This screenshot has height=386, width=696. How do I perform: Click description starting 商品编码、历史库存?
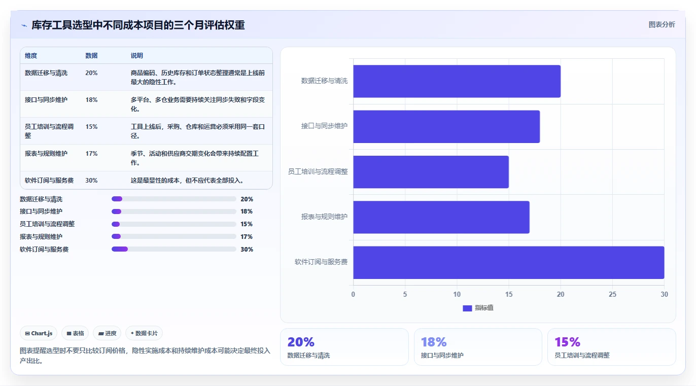click(x=198, y=77)
